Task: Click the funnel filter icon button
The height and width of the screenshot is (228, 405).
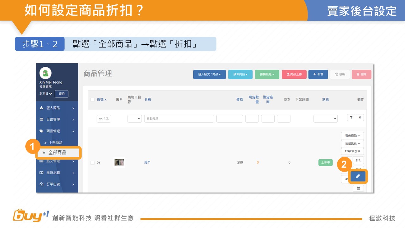Action: pyautogui.click(x=351, y=117)
